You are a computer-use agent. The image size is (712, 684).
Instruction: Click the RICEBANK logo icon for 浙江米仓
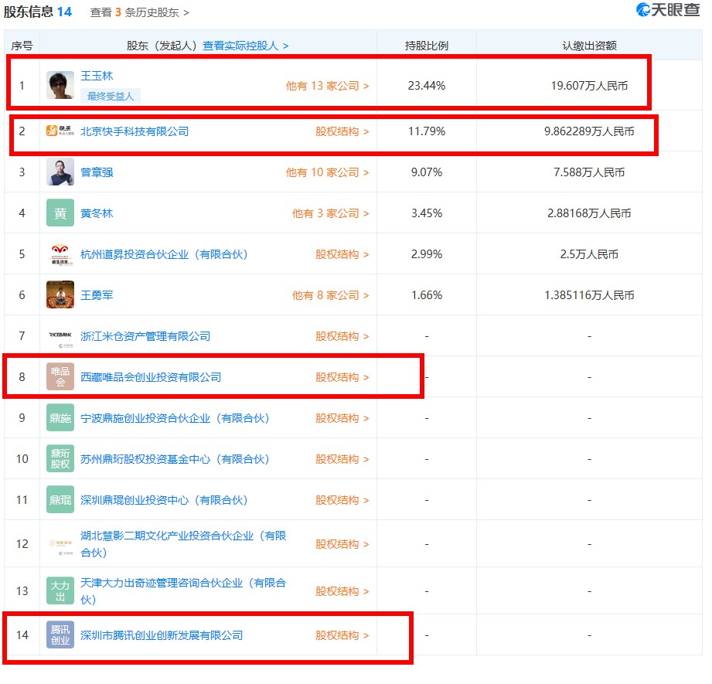pos(60,337)
